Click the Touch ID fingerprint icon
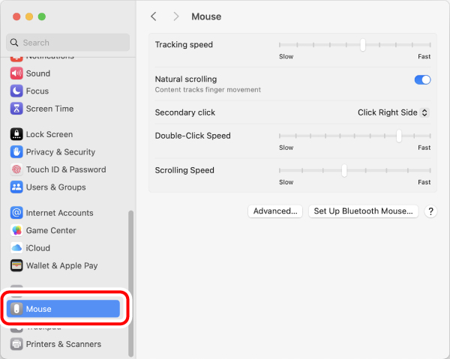Viewport: 450px width, 359px height. (x=16, y=169)
